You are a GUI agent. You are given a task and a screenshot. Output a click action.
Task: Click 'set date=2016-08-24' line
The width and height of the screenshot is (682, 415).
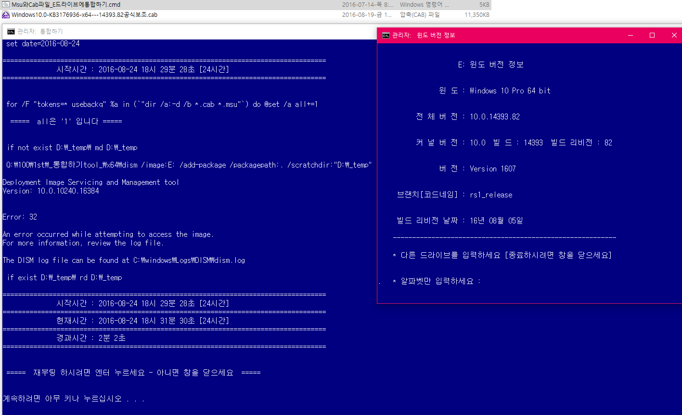pyautogui.click(x=43, y=44)
